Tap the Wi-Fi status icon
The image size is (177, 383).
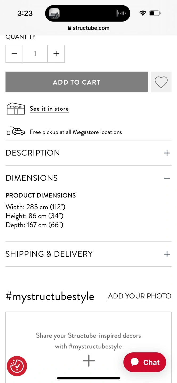(143, 13)
